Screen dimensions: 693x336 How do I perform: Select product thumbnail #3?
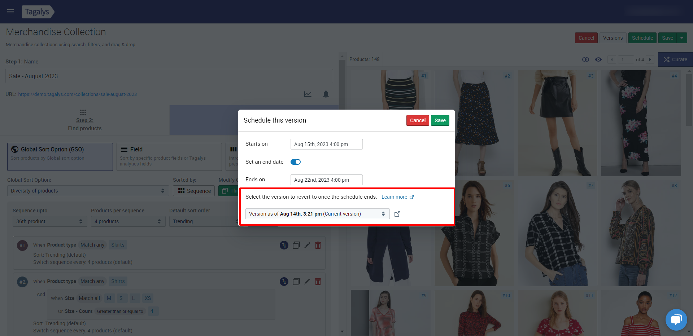557,123
